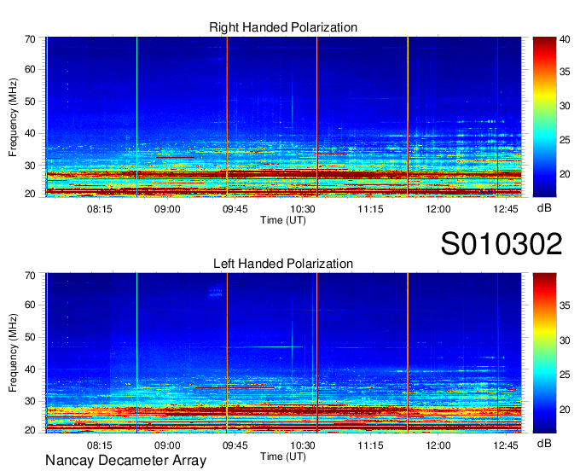580x471 pixels.
Task: Click the '12:00' tick on the bottom plot
Action: point(438,445)
